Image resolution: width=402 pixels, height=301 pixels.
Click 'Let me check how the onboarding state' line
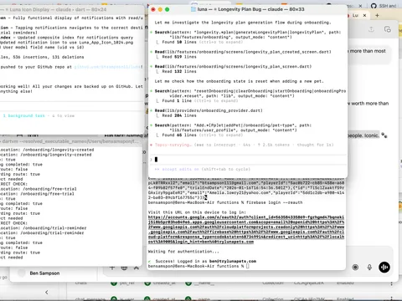tap(240, 81)
